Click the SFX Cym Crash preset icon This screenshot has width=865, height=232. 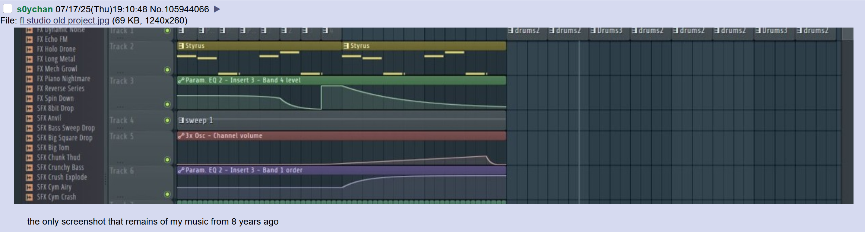pyautogui.click(x=29, y=197)
